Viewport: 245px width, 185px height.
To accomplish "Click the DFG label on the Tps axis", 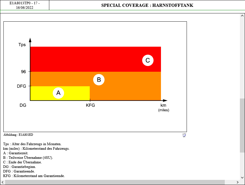I will tap(22, 86).
